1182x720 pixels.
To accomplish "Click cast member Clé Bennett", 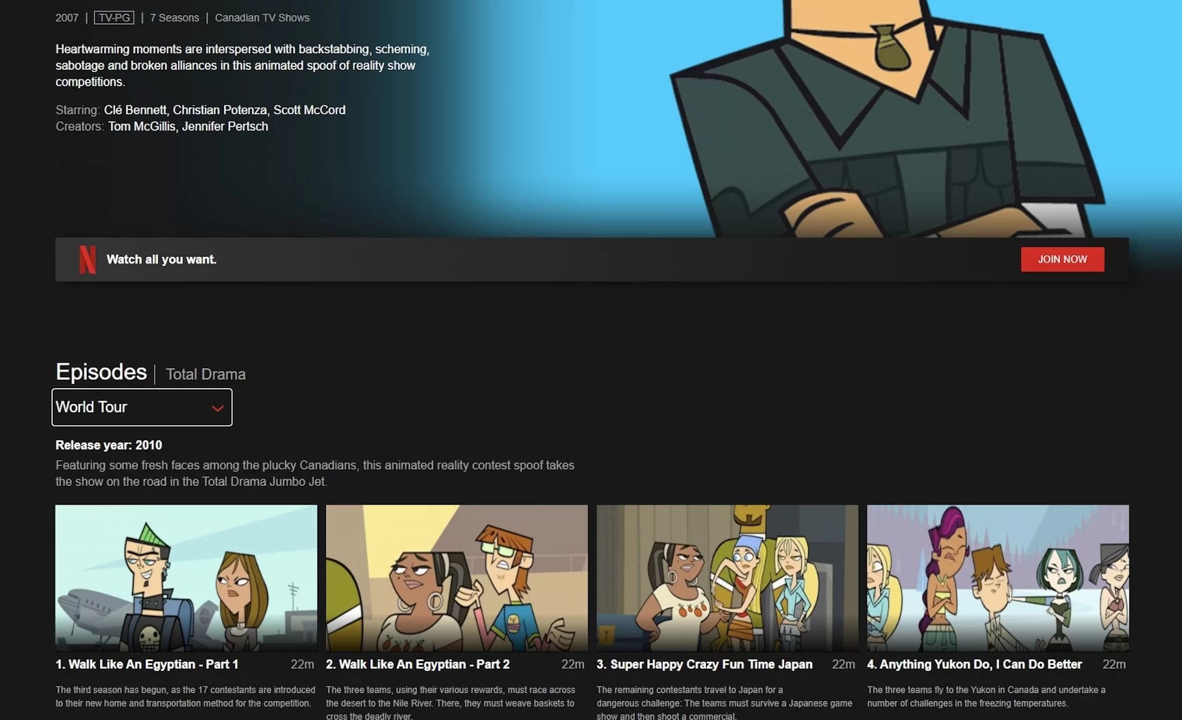I will click(135, 110).
